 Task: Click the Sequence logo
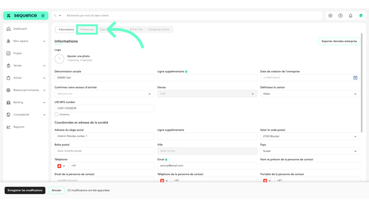[25, 16]
